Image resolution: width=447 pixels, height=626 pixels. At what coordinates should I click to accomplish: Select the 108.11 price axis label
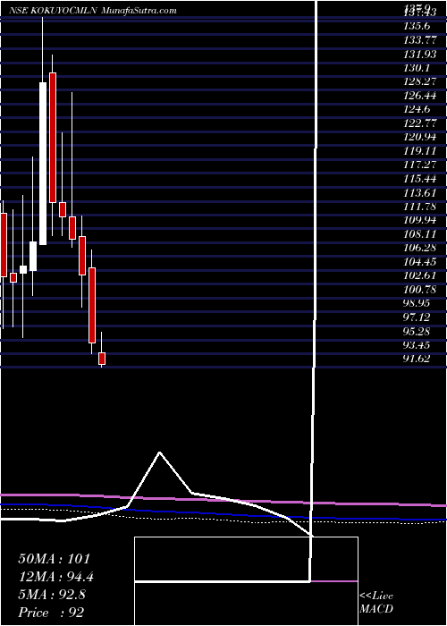[x=420, y=234]
